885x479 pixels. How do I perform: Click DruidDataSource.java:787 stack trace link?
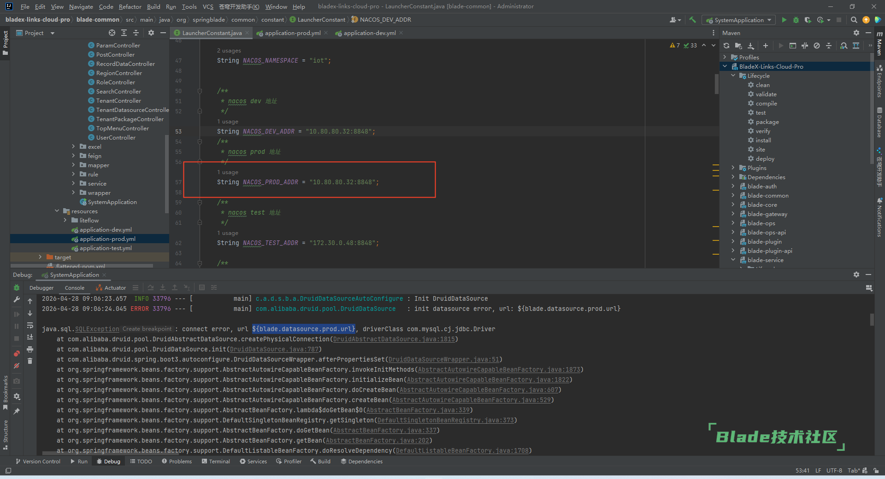coord(274,349)
